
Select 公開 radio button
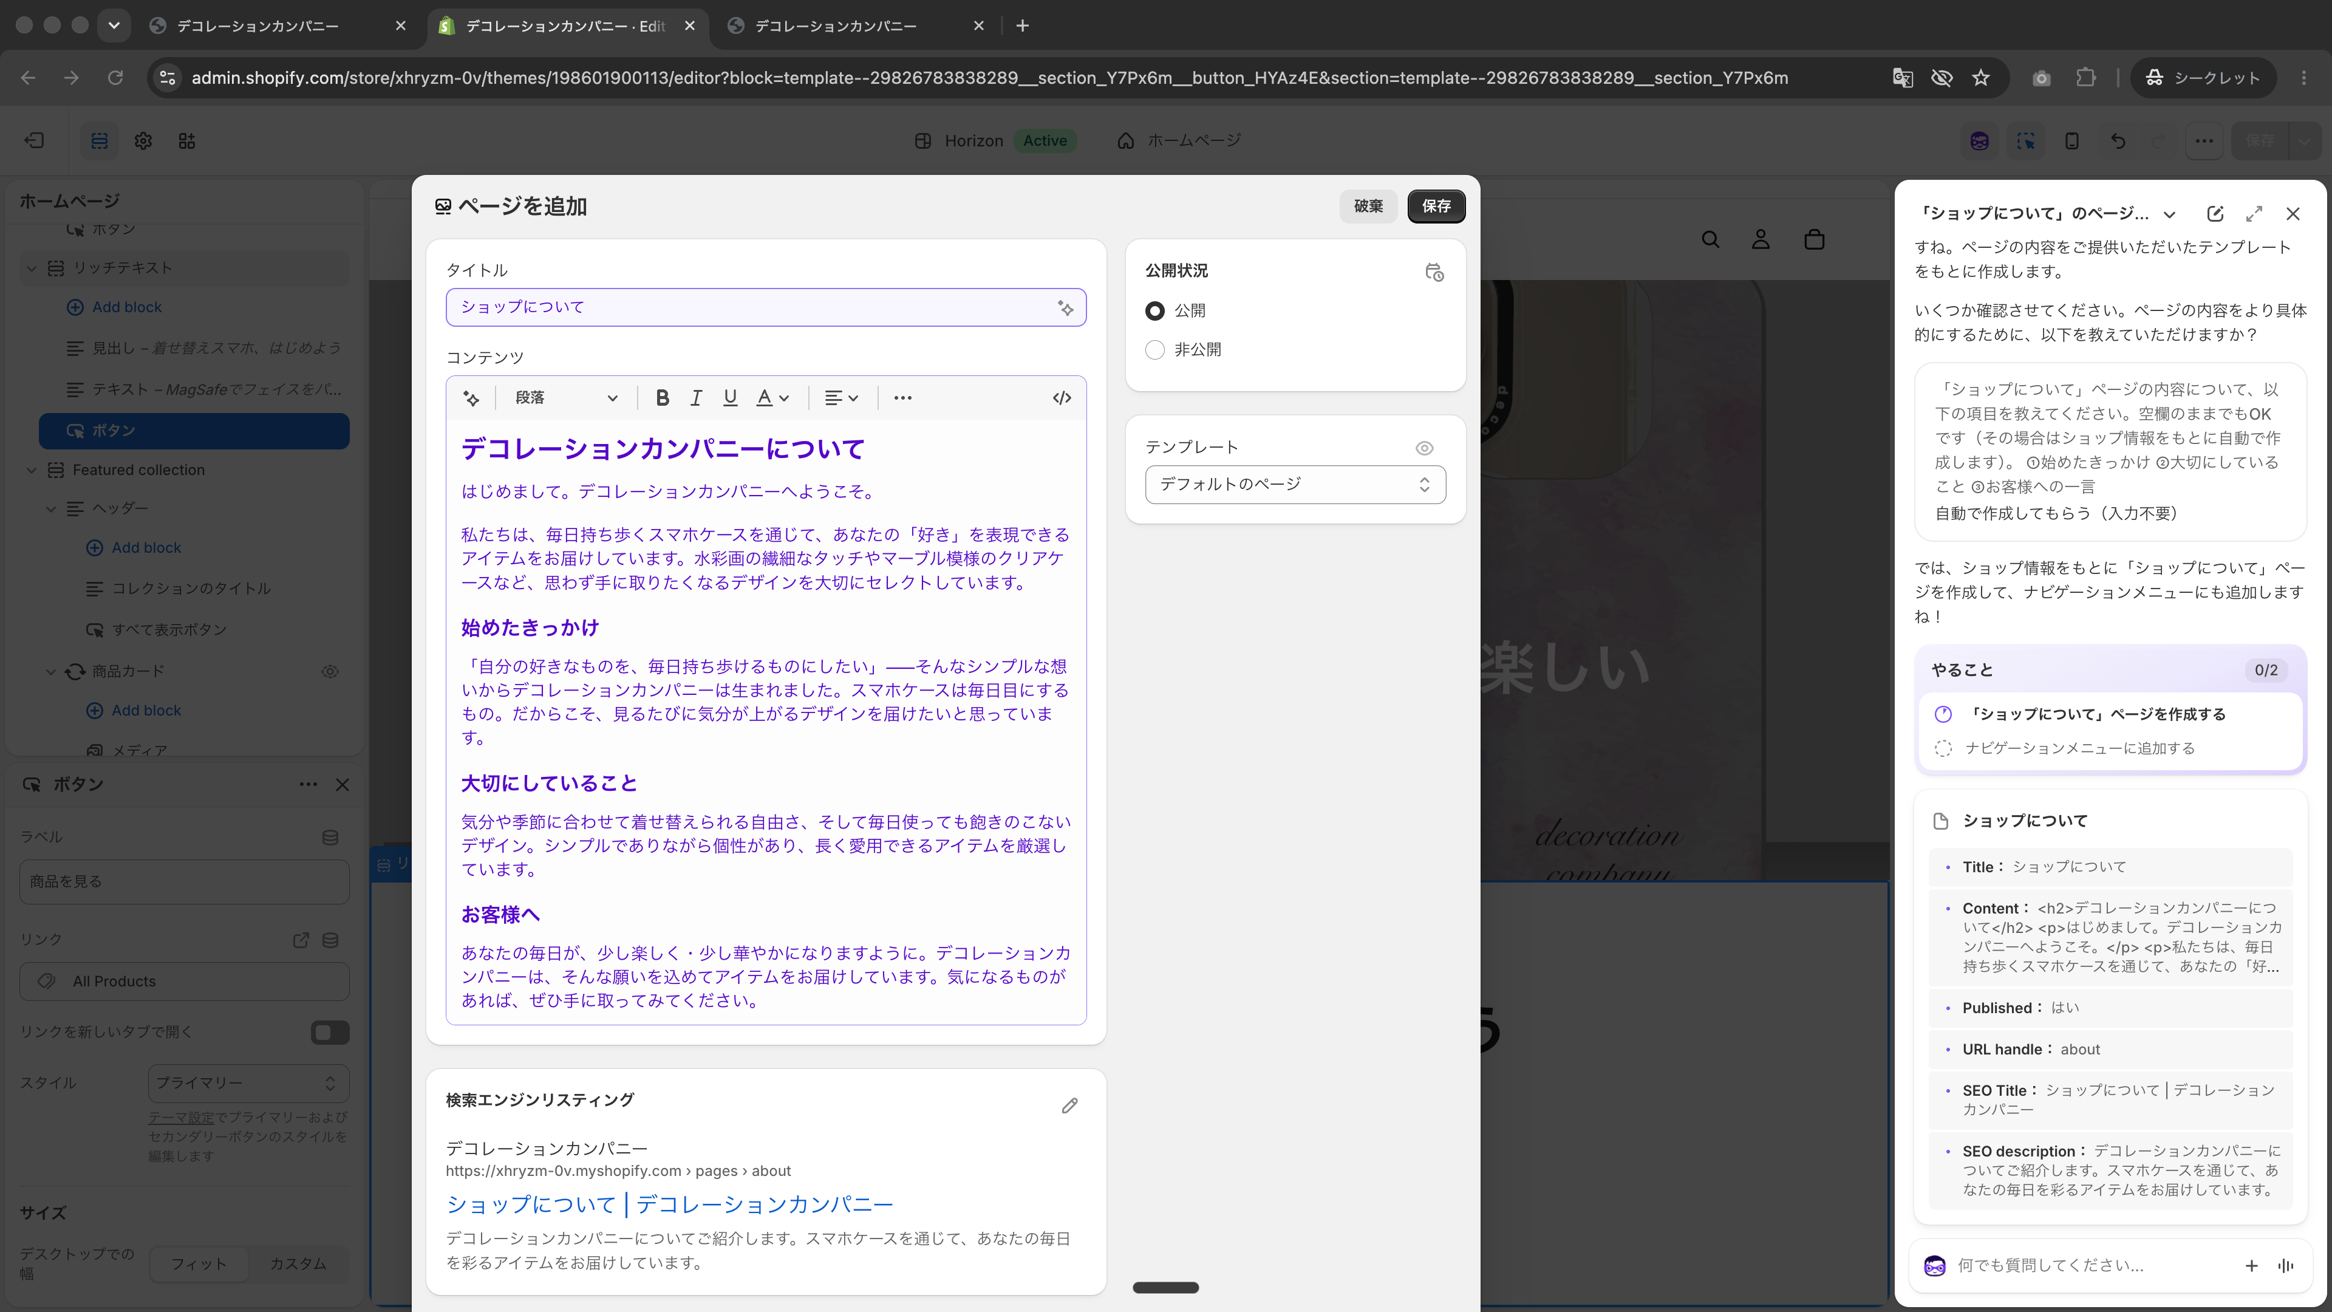coord(1154,310)
